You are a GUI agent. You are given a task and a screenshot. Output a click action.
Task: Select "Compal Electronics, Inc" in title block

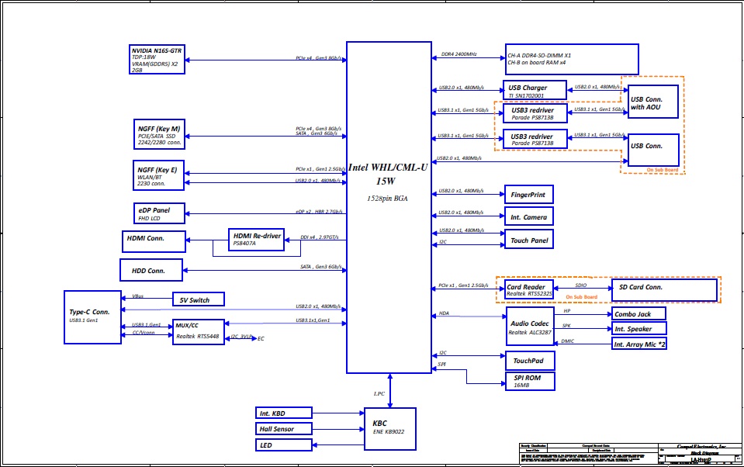click(701, 447)
